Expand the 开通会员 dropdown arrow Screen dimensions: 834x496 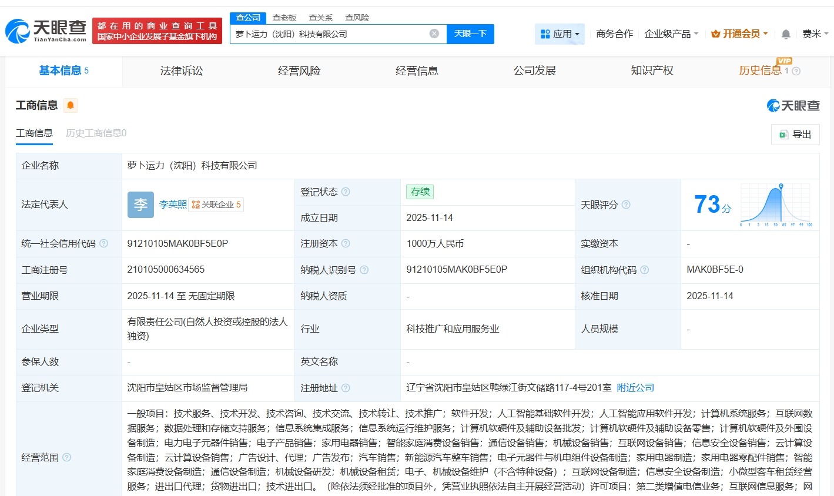(767, 33)
